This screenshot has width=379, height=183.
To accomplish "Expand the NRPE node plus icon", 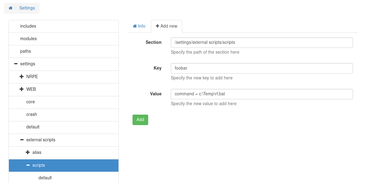I will 22,77.
